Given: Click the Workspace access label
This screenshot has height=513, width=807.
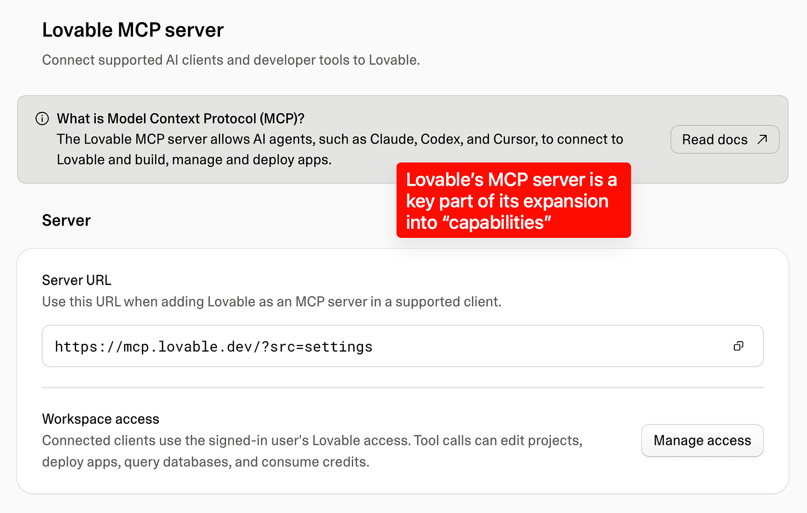Looking at the screenshot, I should (101, 419).
